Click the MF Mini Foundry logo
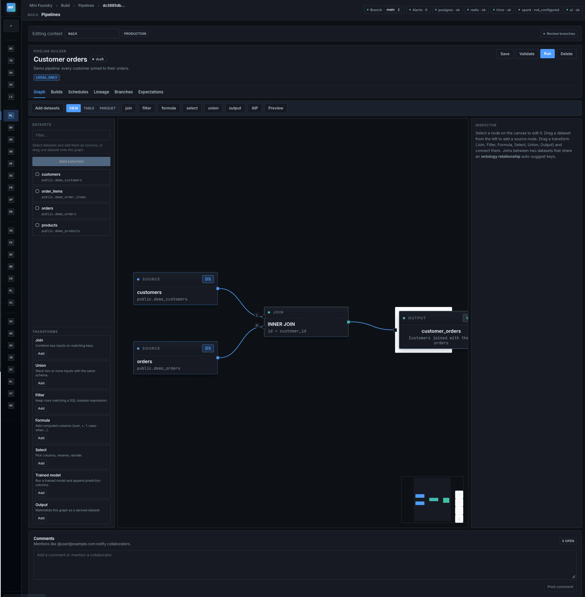This screenshot has height=597, width=585. (x=11, y=7)
